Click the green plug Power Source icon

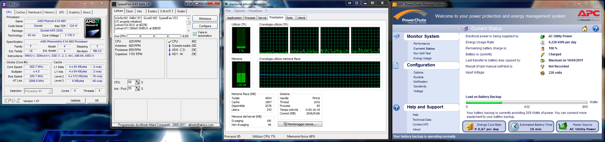563,127
